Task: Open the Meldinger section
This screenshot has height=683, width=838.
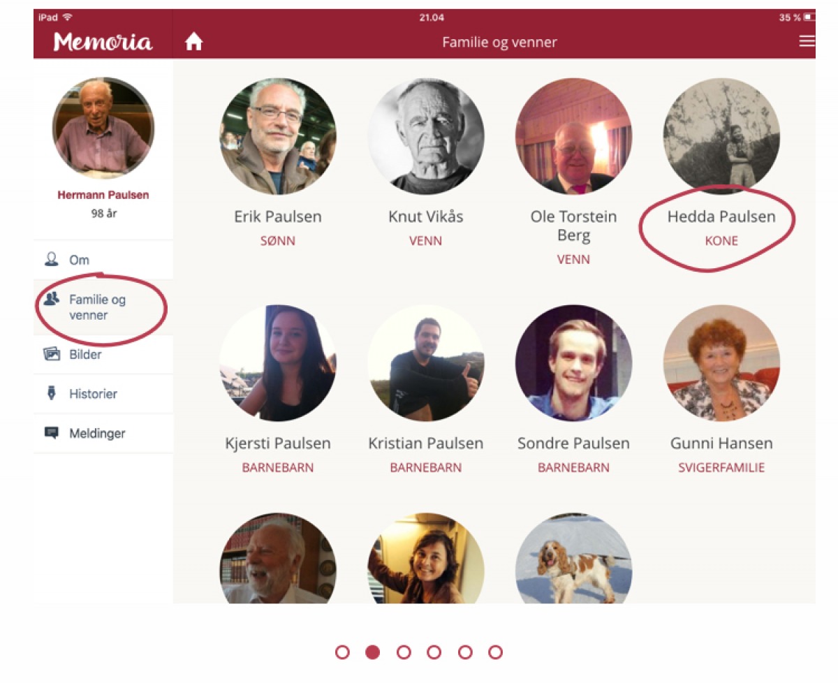Action: (x=103, y=433)
